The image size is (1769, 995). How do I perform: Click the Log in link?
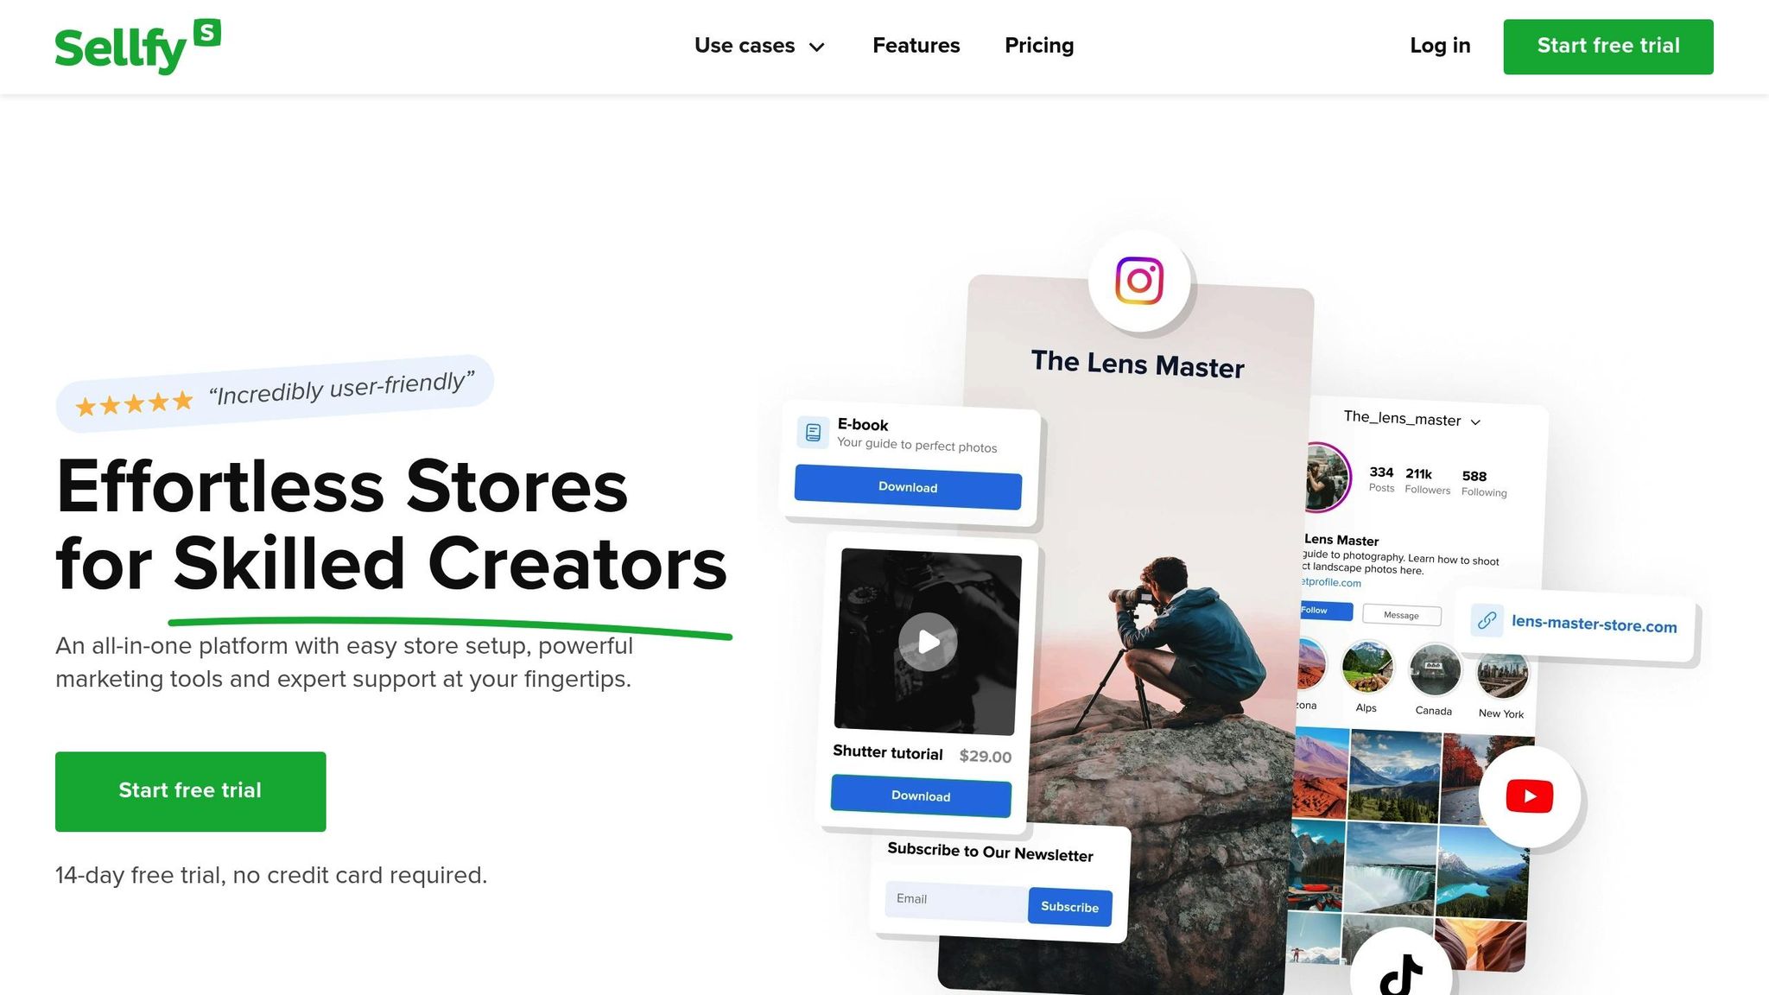[1440, 46]
